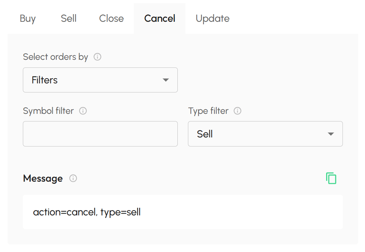
Task: Click the bold Message heading
Action: (43, 178)
